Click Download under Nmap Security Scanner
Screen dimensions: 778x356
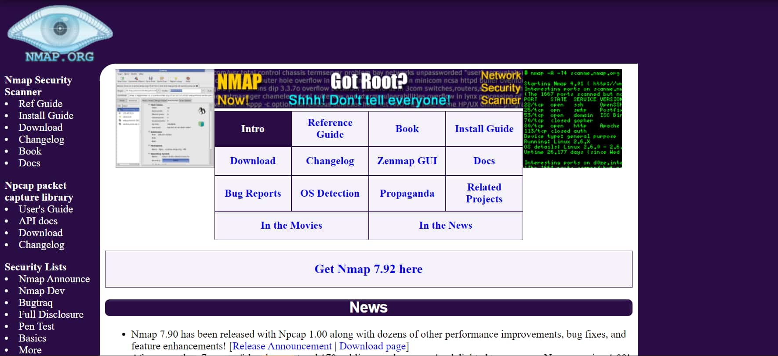(x=40, y=127)
